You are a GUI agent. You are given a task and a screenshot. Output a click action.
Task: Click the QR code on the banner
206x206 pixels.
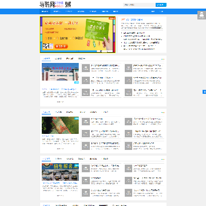[x=46, y=46]
